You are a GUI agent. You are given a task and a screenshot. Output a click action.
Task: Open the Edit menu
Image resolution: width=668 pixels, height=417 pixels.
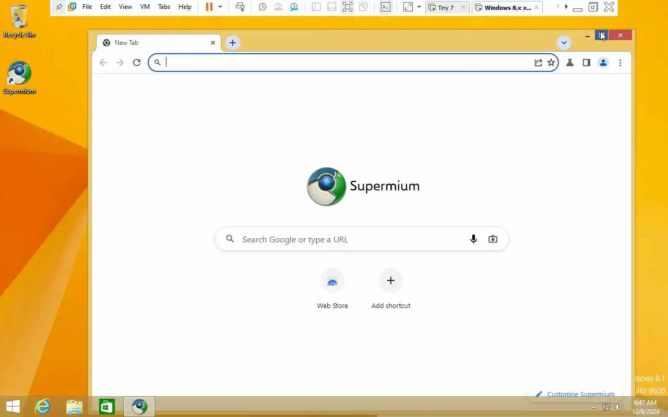(105, 7)
